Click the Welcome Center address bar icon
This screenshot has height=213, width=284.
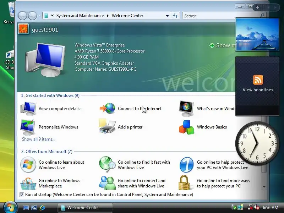(x=46, y=16)
